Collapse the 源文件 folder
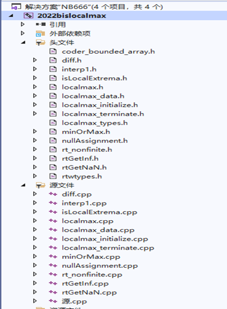Image resolution: width=227 pixels, height=309 pixels. 23,185
